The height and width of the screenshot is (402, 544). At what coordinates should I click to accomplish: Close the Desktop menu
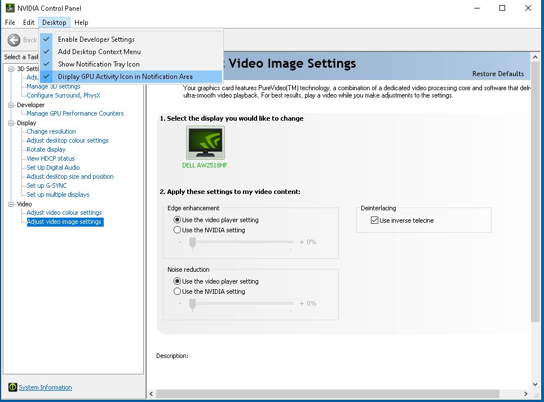tap(55, 23)
